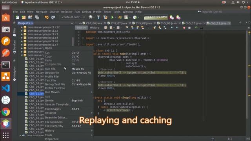Select Ch5_01.java in the project tree

36,59
